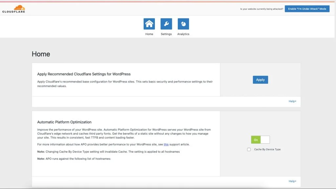336x189 pixels.
Task: Click "Is your website currently being attacked?" text
Action: click(x=262, y=9)
